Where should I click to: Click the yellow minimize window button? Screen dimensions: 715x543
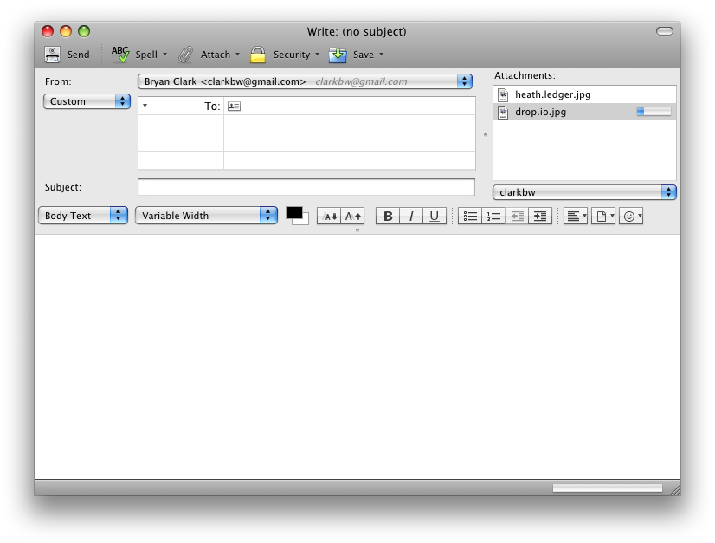pos(66,31)
